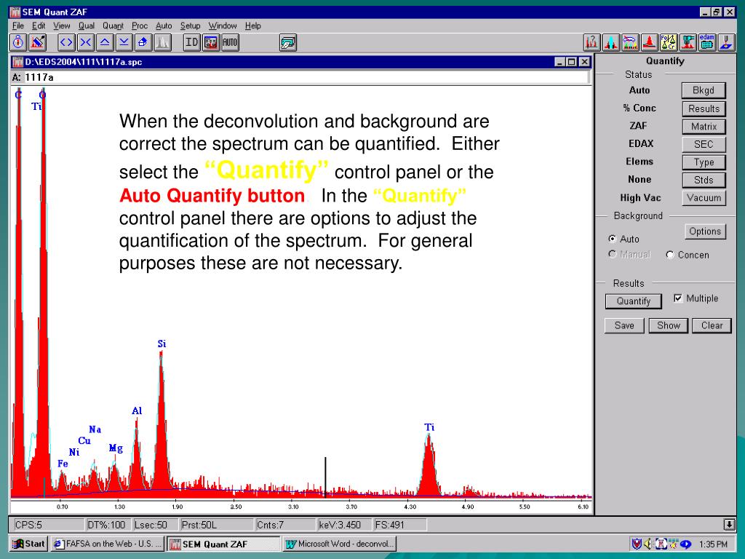Click the Matrix button

pos(704,127)
